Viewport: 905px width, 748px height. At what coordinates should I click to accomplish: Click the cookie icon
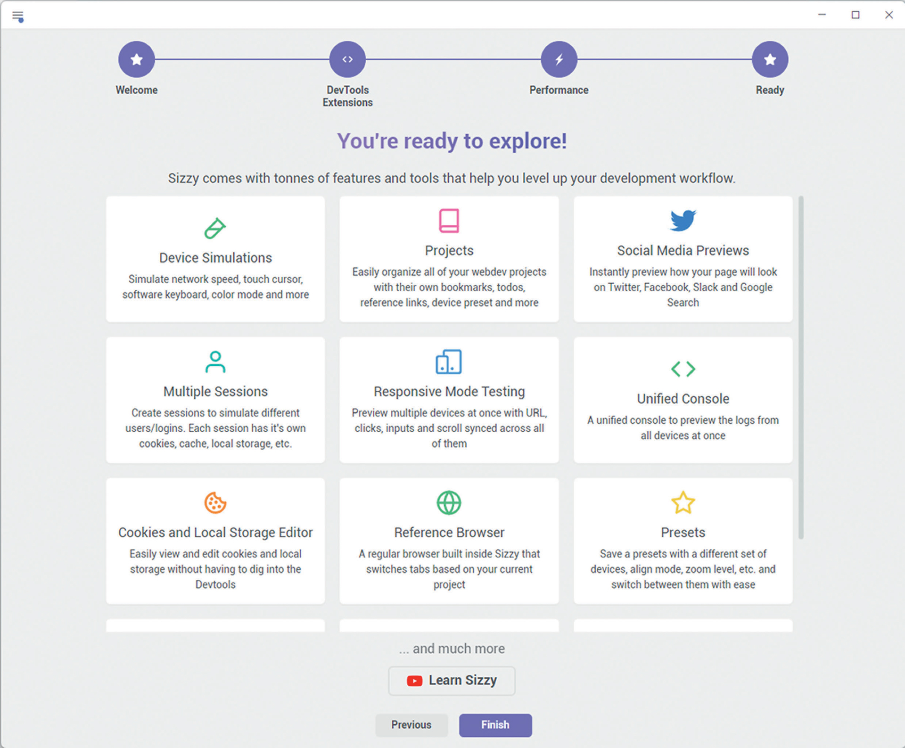point(215,503)
